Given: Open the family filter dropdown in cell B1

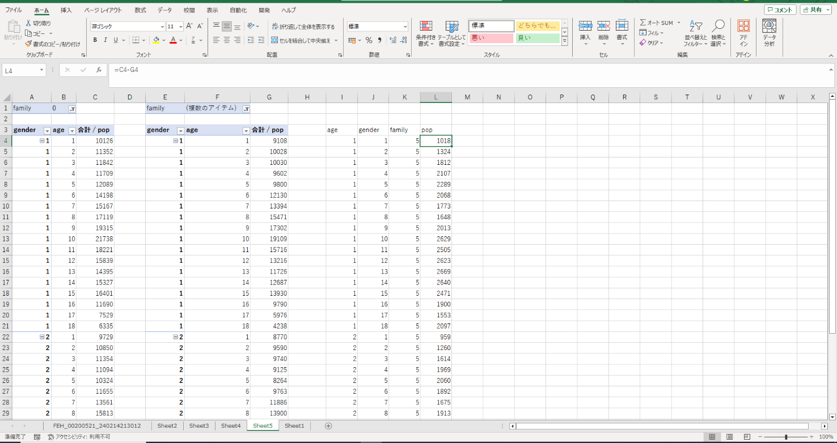Looking at the screenshot, I should click(x=72, y=109).
